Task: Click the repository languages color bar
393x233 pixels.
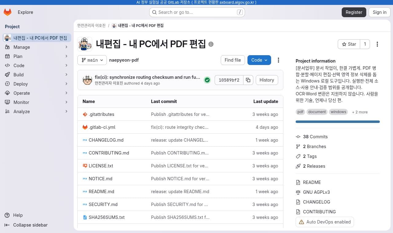Action: coord(338,122)
